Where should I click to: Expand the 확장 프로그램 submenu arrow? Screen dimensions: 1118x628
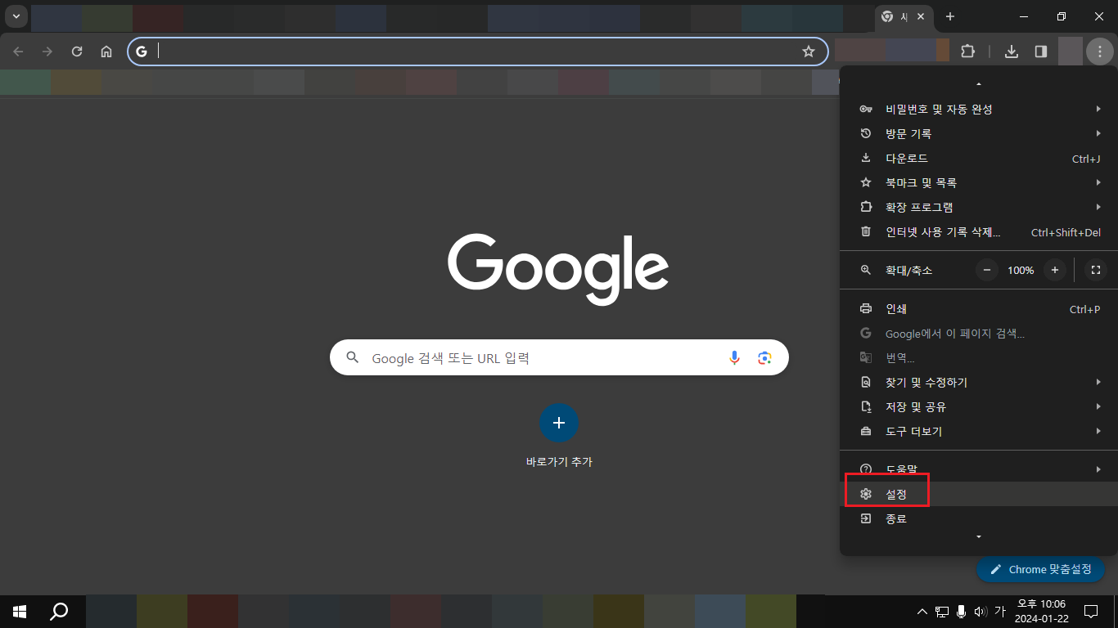[1098, 207]
